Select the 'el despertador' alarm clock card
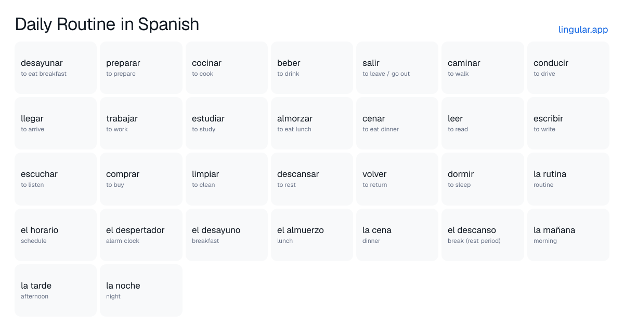Viewport: 624px width, 327px height. 141,235
